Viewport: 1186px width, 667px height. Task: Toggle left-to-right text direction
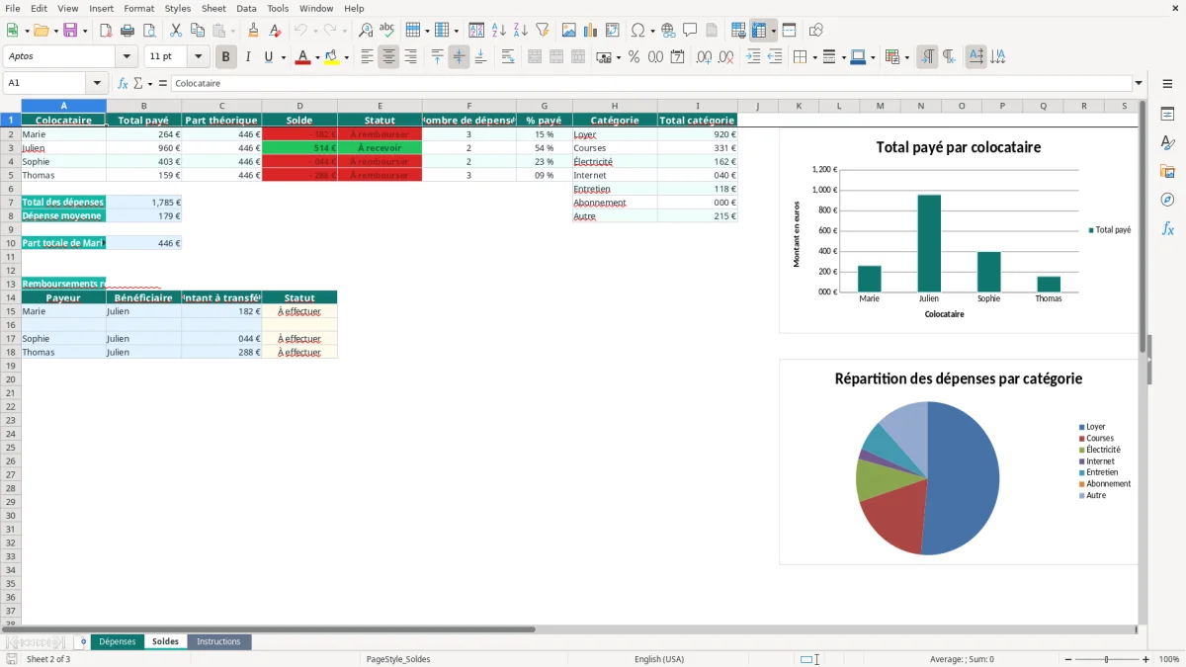click(x=927, y=57)
